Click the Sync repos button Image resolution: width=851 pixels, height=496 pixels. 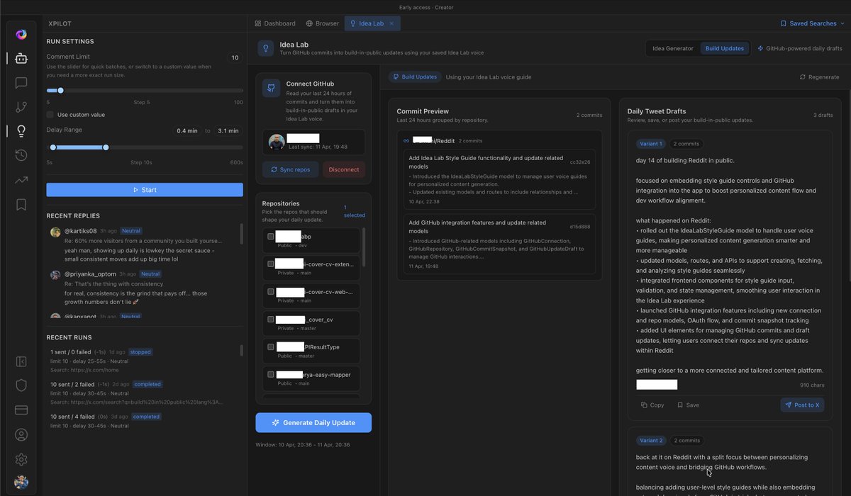point(290,170)
